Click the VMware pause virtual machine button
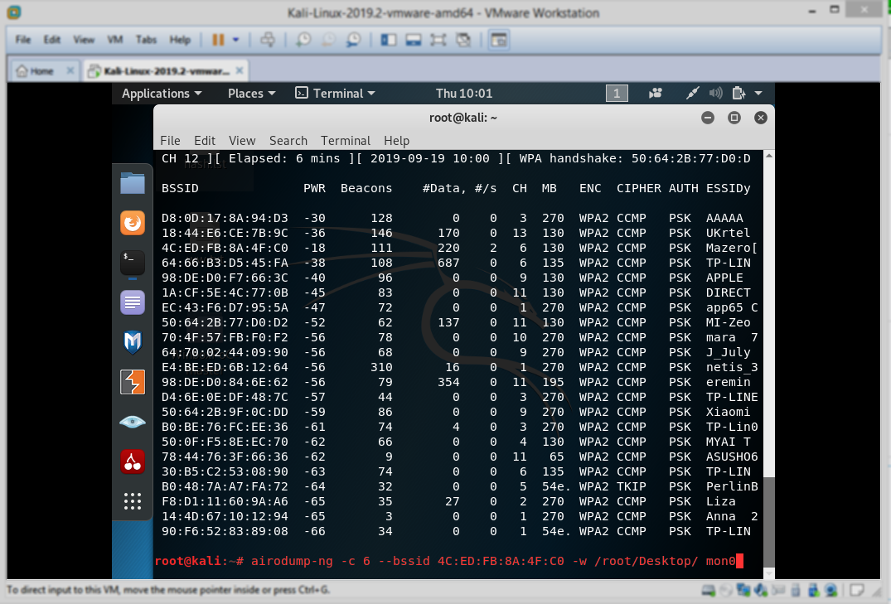This screenshot has width=891, height=604. (218, 40)
